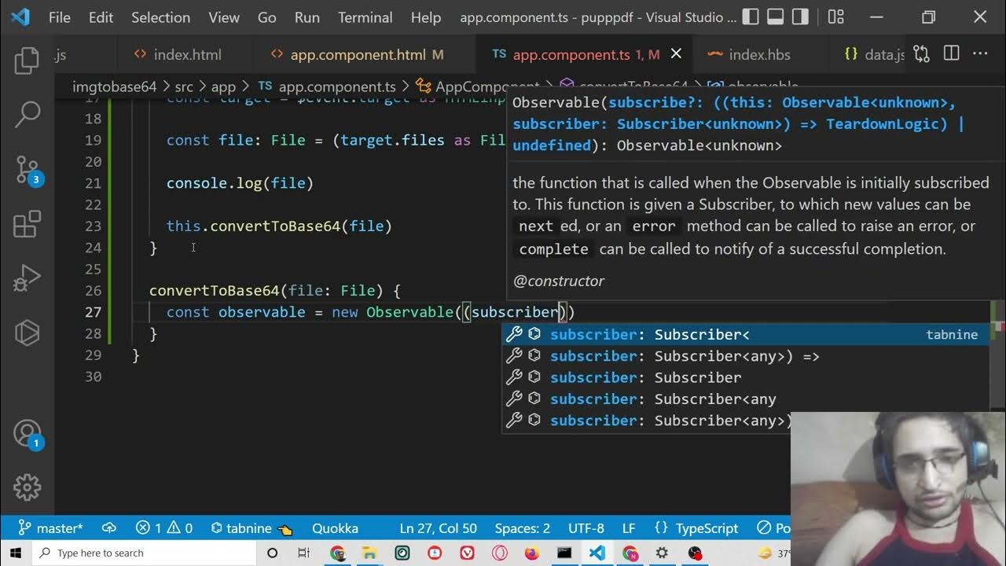Image resolution: width=1006 pixels, height=566 pixels.
Task: Click Ln 27, Col 50 cursor position indicator
Action: click(438, 528)
